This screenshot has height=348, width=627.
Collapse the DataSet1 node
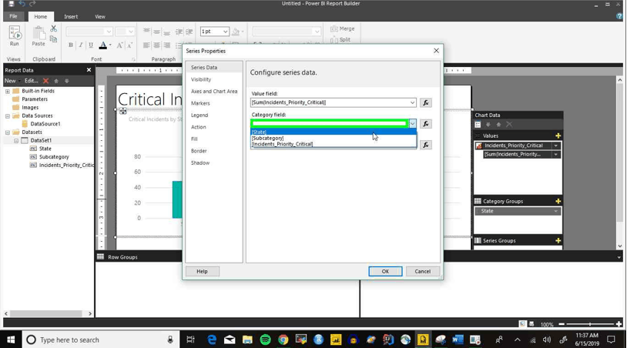16,141
